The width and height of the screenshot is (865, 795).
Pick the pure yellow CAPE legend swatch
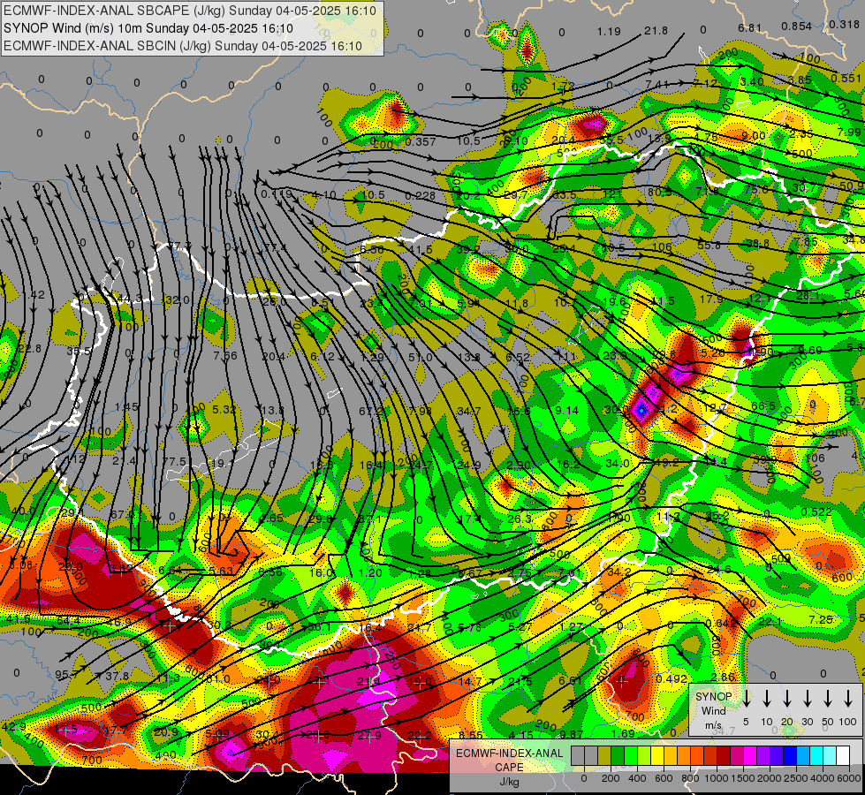(657, 756)
